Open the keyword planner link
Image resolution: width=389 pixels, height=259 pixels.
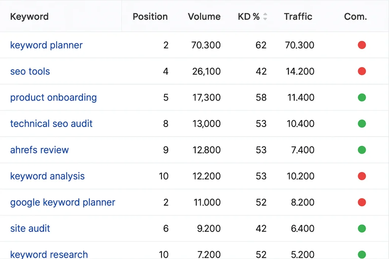(x=46, y=45)
